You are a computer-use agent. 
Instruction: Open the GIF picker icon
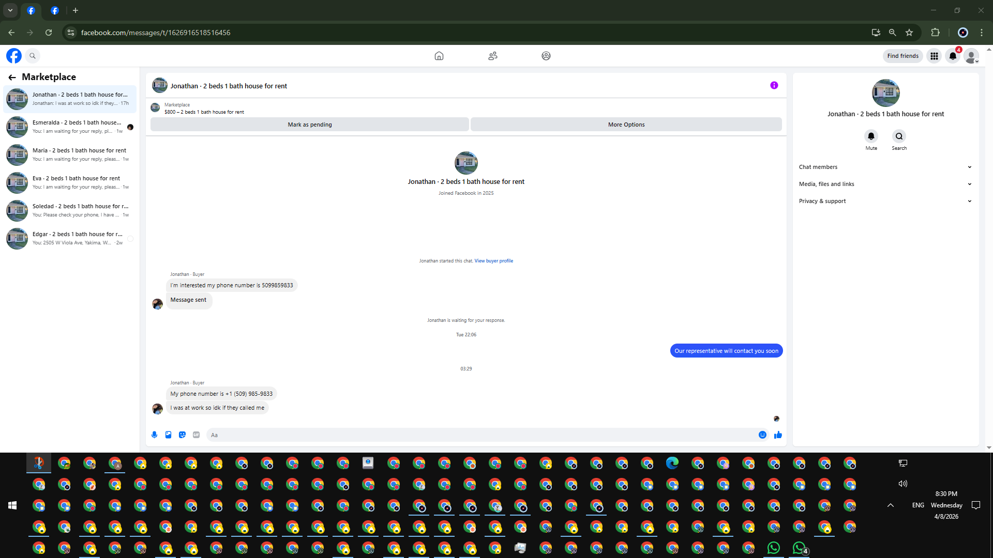coord(196,435)
